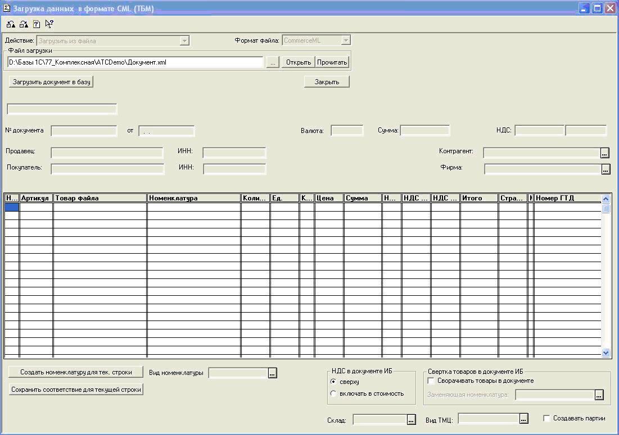Click the browse button next to file path
Screen dimensions: 619x435
pos(272,62)
